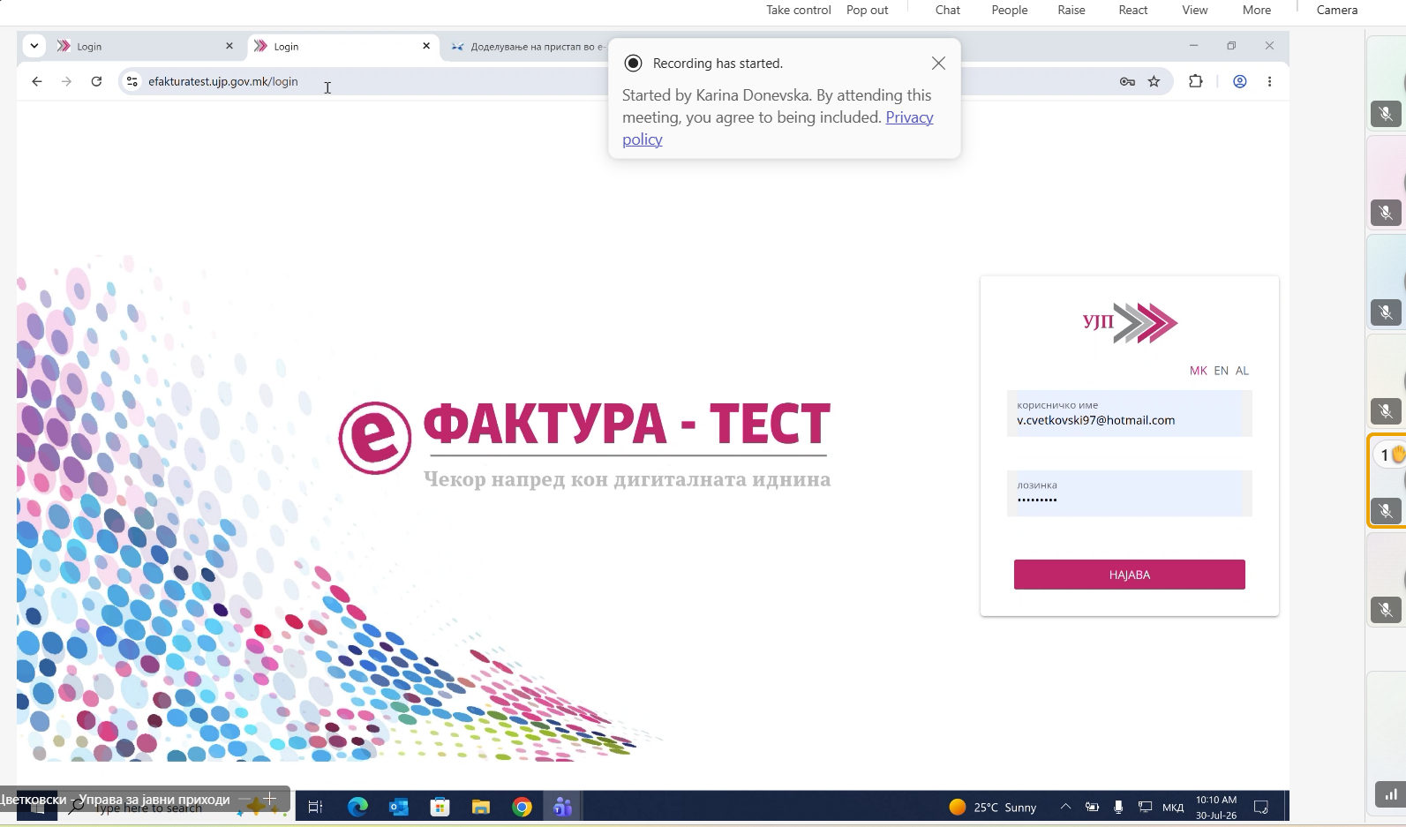Open the React options
Viewport: 1406px width, 827px height.
click(x=1132, y=10)
